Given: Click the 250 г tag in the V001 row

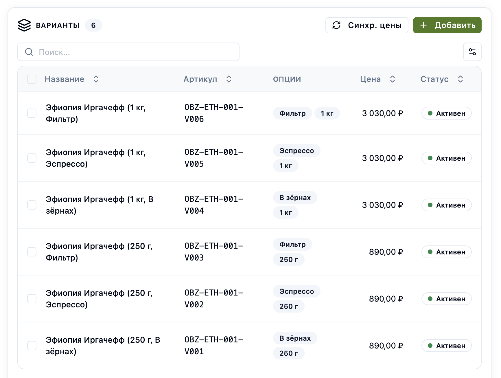Looking at the screenshot, I should [x=289, y=353].
